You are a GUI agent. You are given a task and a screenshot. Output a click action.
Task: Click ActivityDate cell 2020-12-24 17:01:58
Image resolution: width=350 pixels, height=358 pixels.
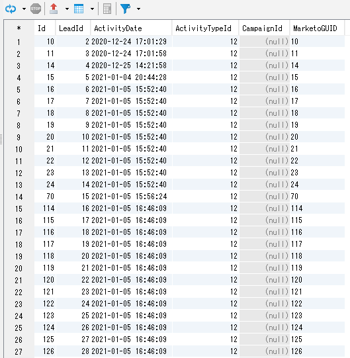click(132, 54)
